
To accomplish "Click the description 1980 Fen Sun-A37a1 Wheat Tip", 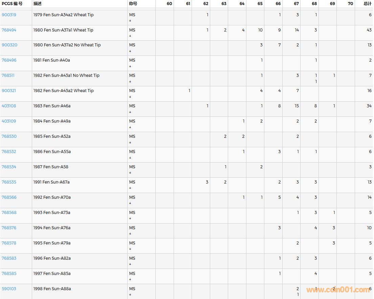I will coord(63,30).
